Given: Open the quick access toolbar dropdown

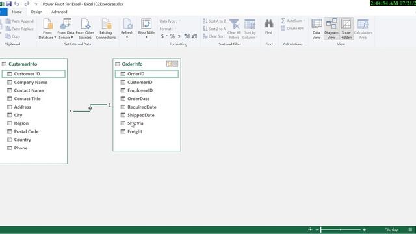Looking at the screenshot, I should click(36, 5).
